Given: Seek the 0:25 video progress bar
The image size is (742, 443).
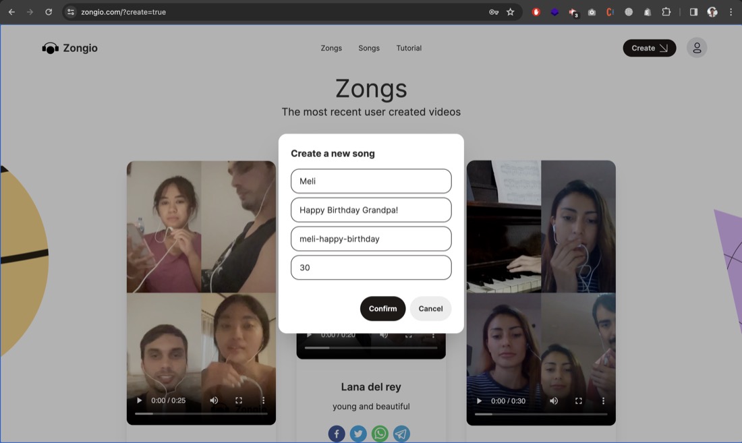Looking at the screenshot, I should click(201, 414).
